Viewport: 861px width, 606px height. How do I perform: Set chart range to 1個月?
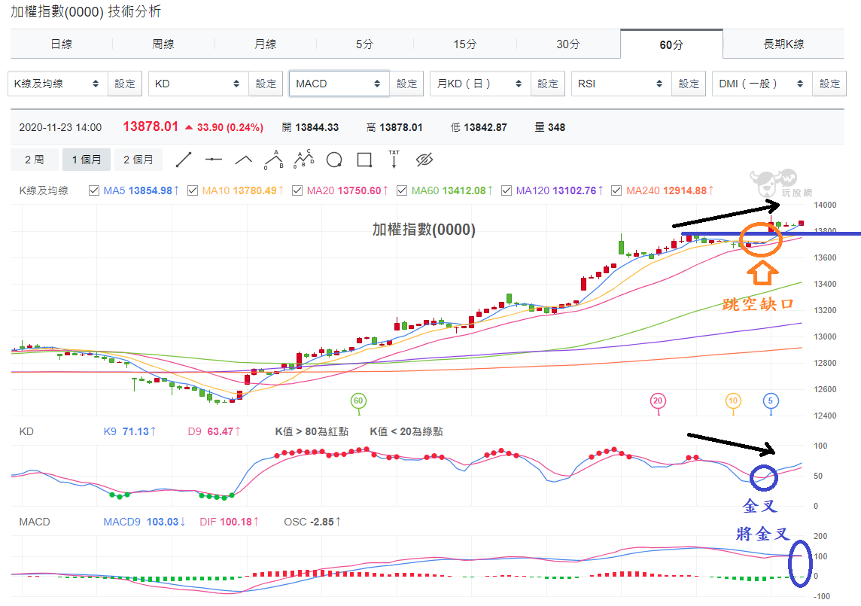(87, 160)
